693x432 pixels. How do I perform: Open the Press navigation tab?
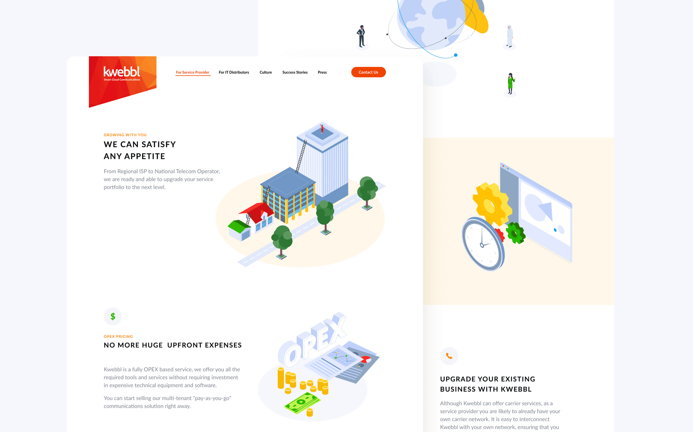pos(322,72)
